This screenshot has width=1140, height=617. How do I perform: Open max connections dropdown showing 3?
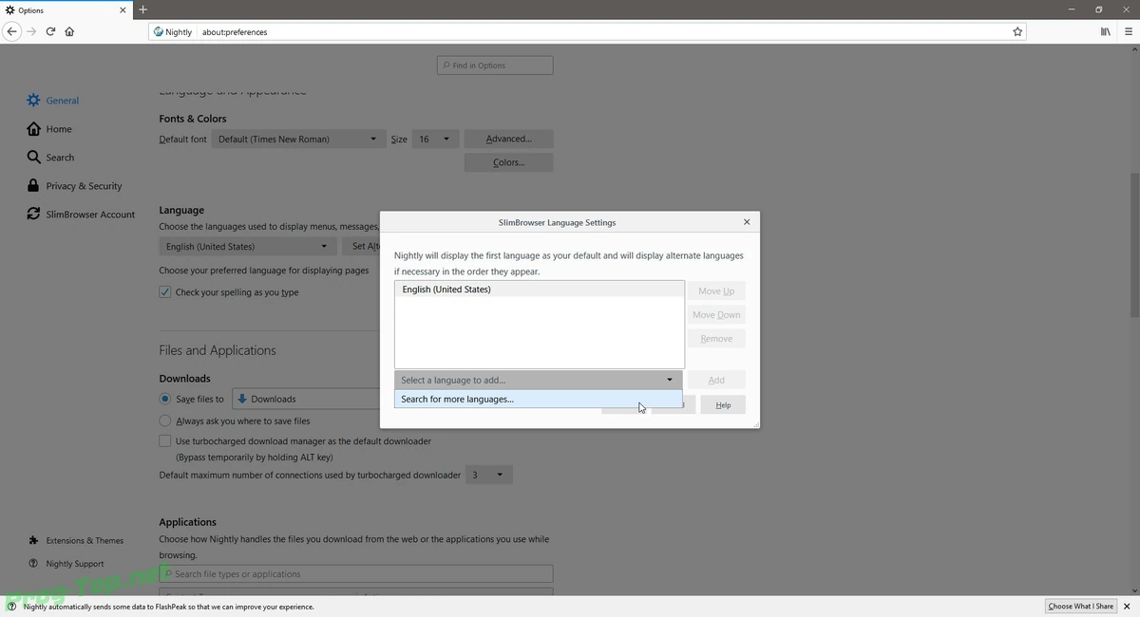pyautogui.click(x=489, y=475)
